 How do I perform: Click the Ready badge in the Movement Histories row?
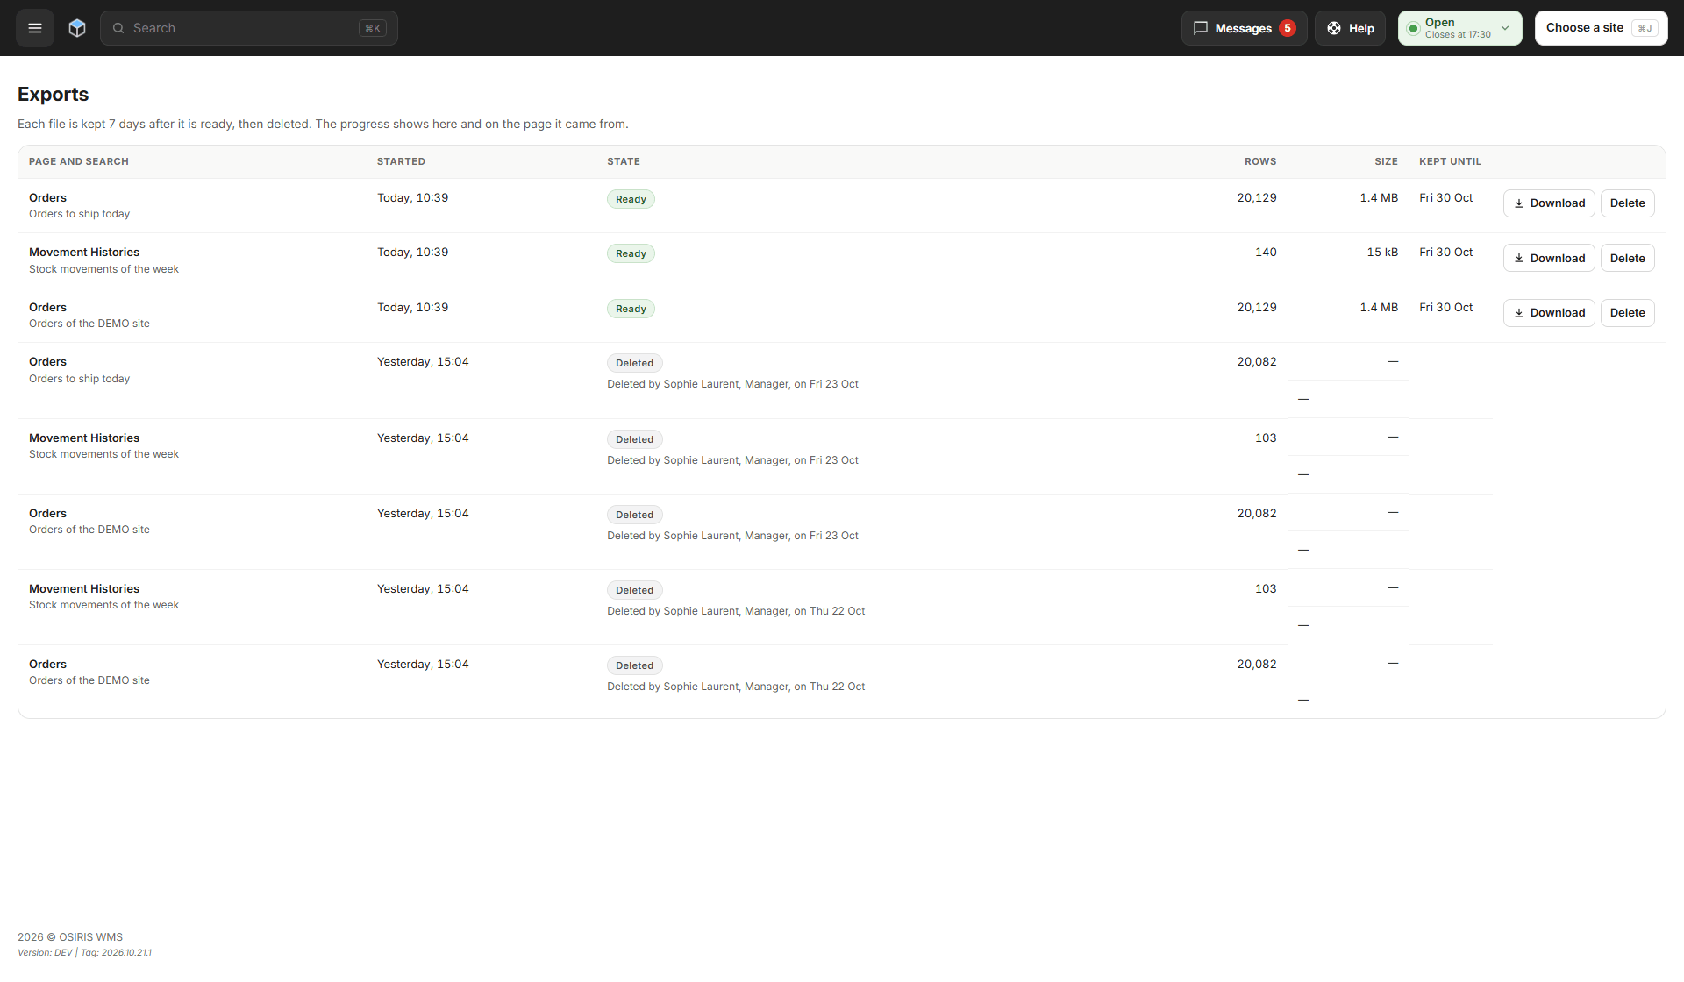(x=631, y=253)
